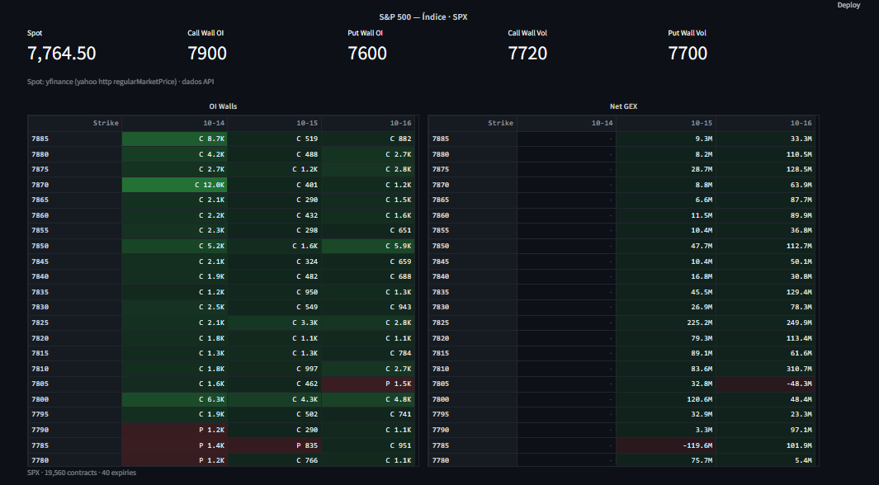Viewport: 879px width, 485px height.
Task: Select the 'P 1.4K' cell in the 7785 row
Action: (x=174, y=445)
